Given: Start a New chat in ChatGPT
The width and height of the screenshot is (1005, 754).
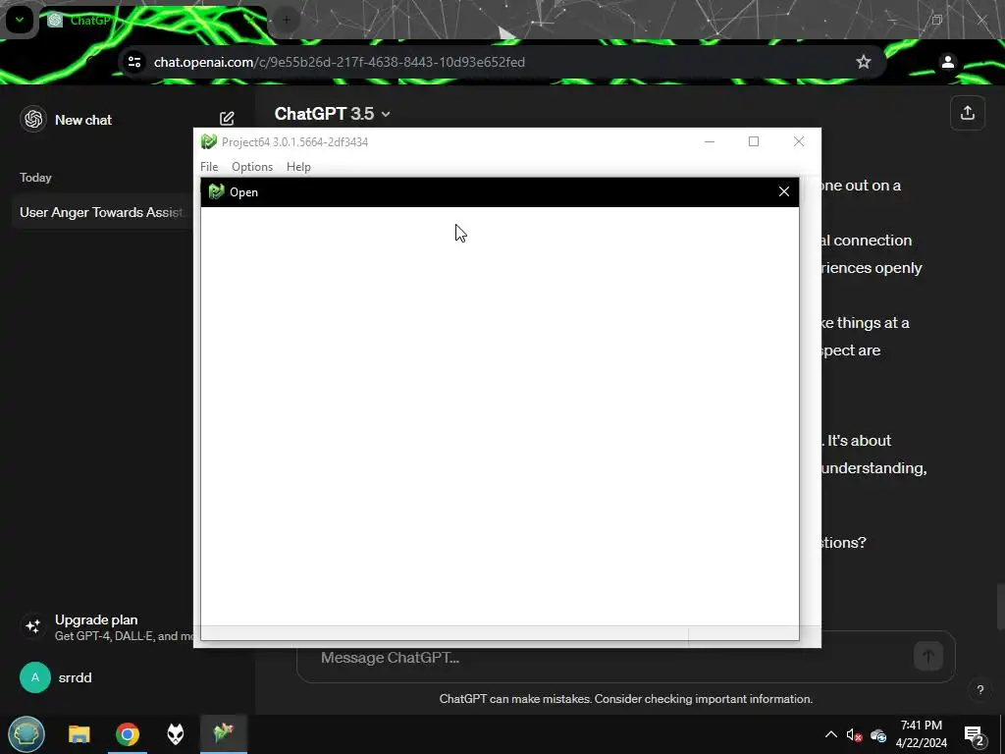Looking at the screenshot, I should click(83, 120).
